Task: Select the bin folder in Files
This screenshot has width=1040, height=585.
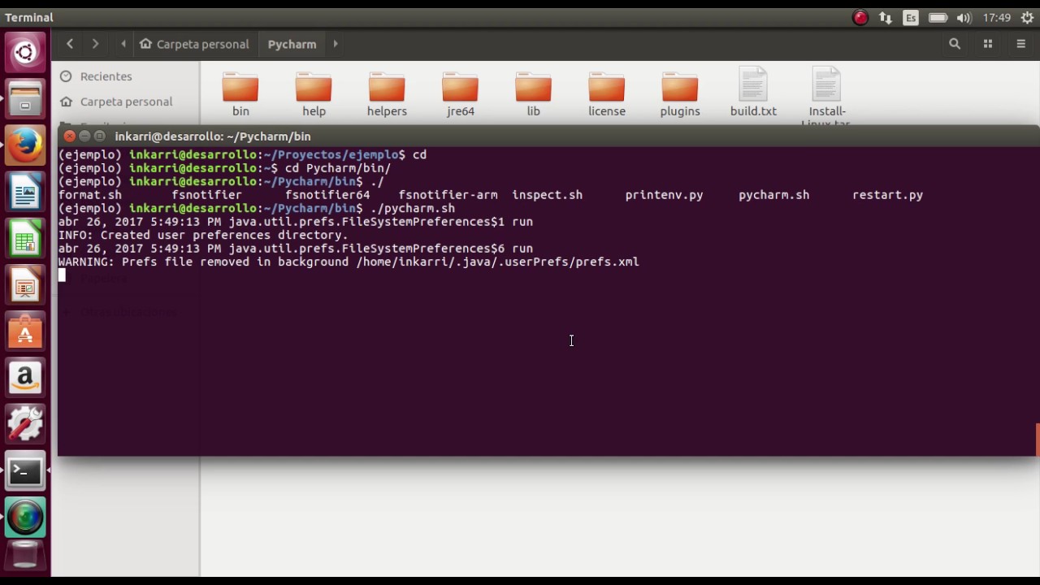Action: 240,93
